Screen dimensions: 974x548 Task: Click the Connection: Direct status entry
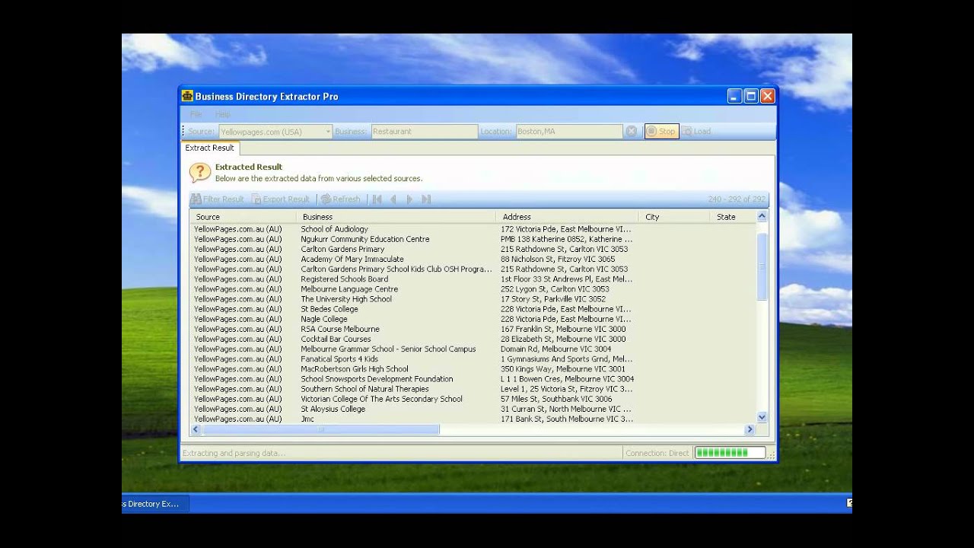point(657,453)
